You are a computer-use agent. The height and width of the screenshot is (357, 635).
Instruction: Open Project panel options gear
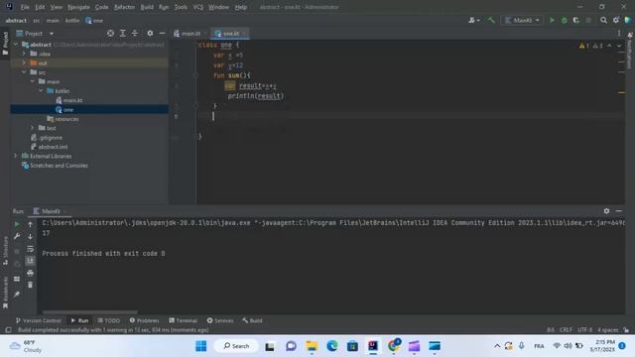(150, 33)
